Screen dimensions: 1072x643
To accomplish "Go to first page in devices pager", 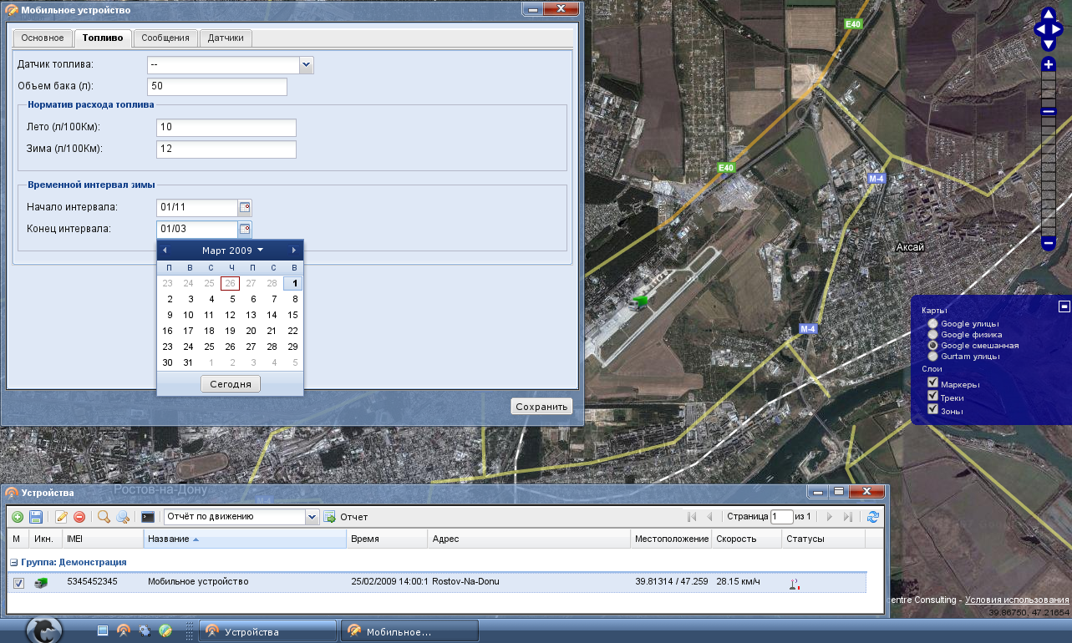I will coord(692,517).
